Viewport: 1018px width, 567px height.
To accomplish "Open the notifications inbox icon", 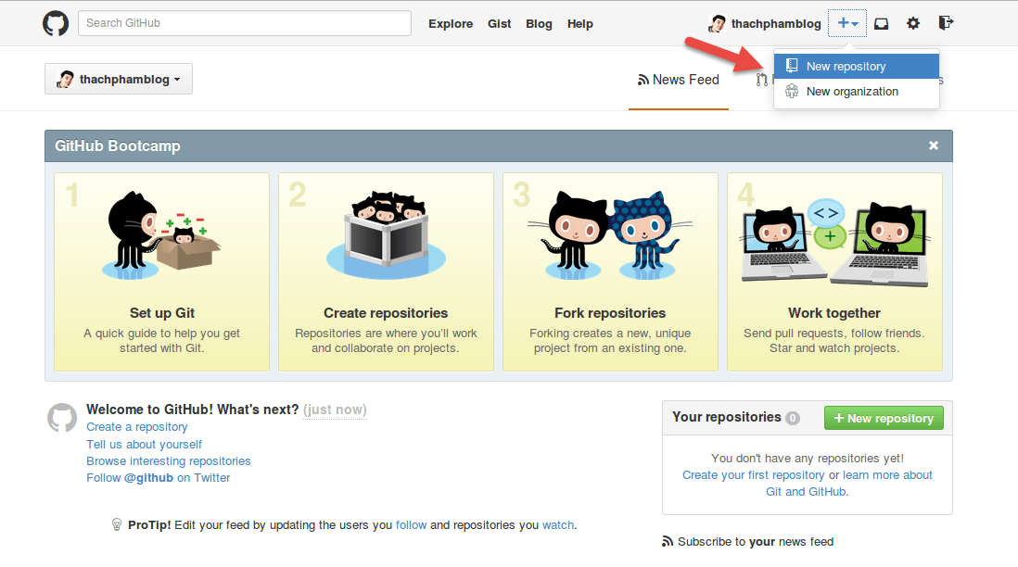I will click(x=881, y=23).
